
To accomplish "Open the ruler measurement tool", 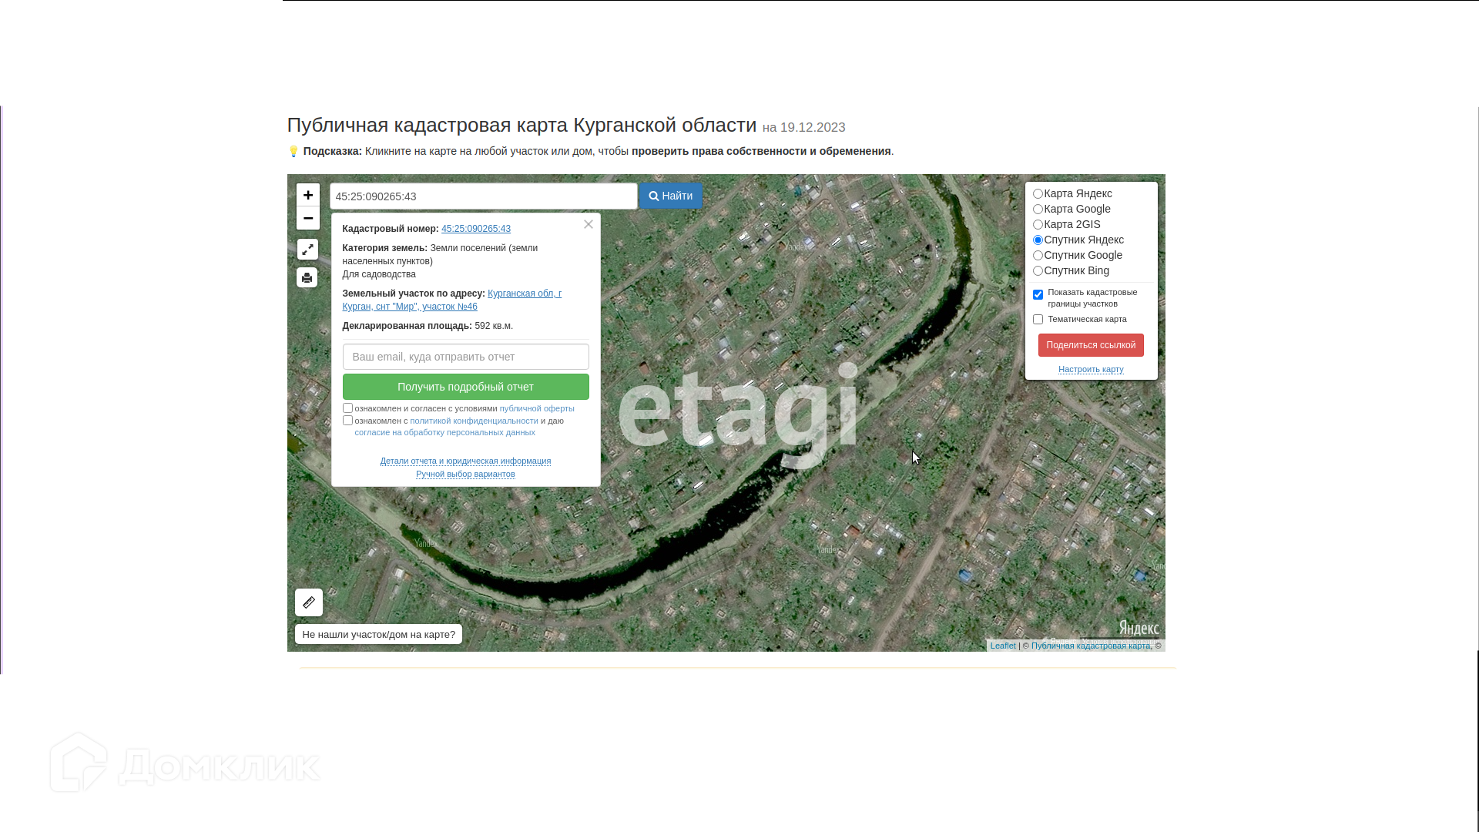I will pyautogui.click(x=309, y=602).
